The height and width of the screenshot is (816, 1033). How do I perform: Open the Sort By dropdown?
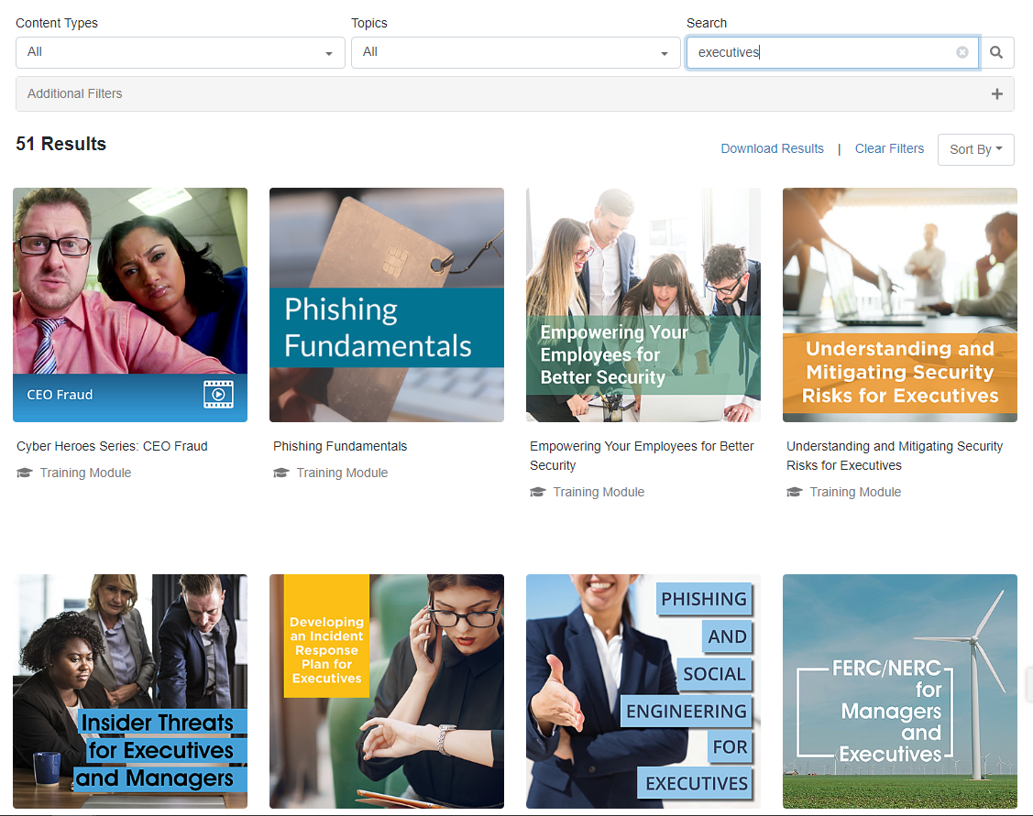pyautogui.click(x=975, y=149)
